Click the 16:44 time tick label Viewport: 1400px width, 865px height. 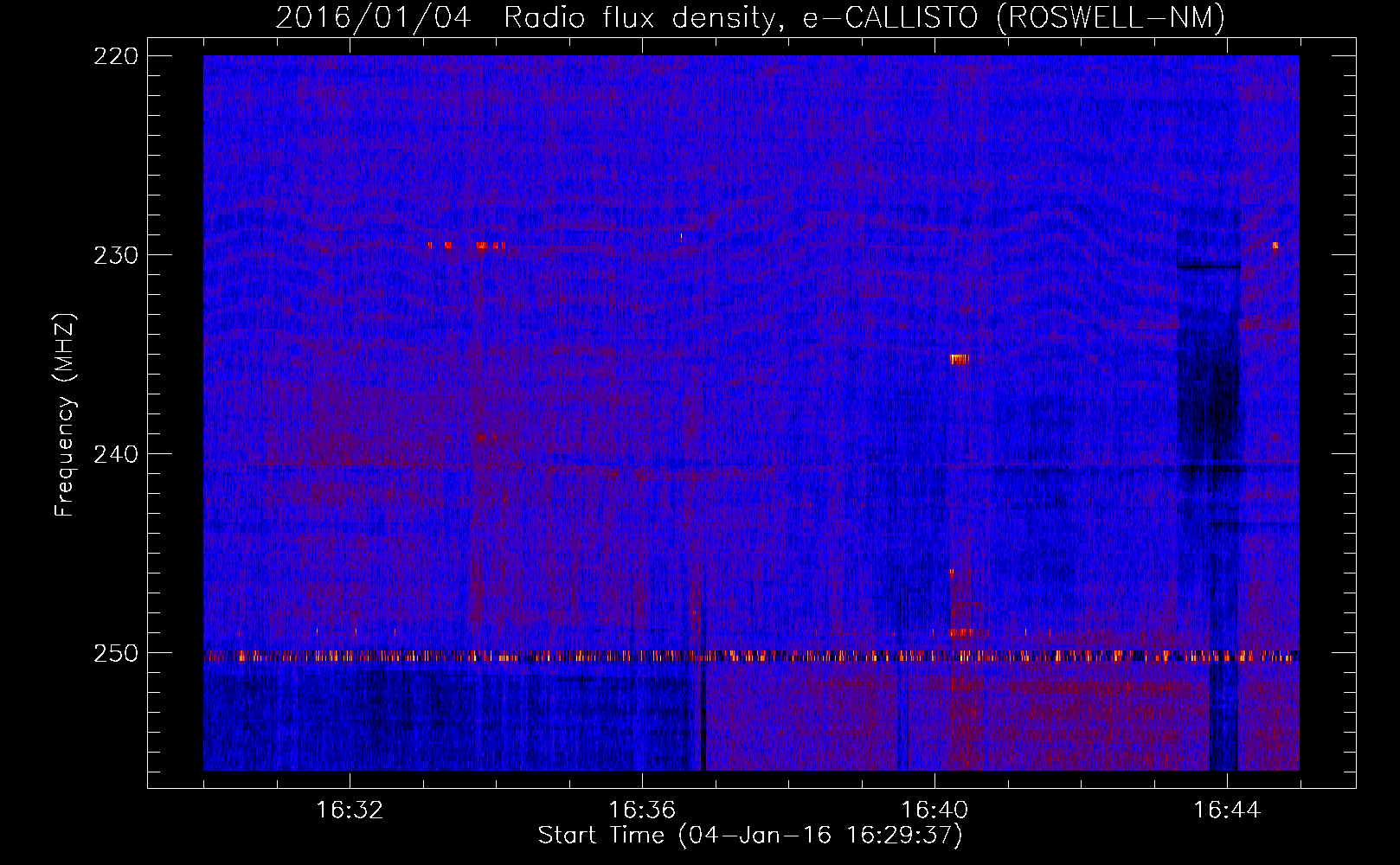[x=1227, y=811]
